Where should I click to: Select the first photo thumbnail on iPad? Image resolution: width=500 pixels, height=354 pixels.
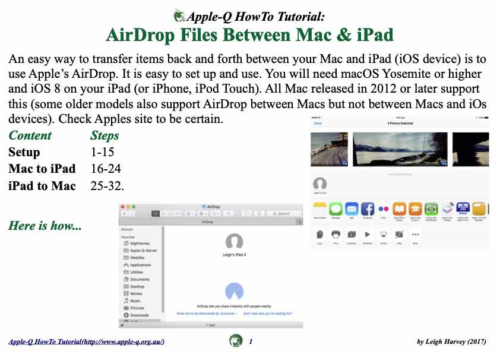329,149
